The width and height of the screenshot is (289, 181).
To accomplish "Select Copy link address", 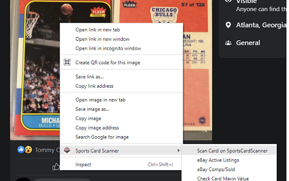I will coord(121,86).
